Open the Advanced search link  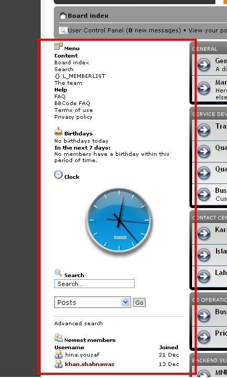click(78, 323)
